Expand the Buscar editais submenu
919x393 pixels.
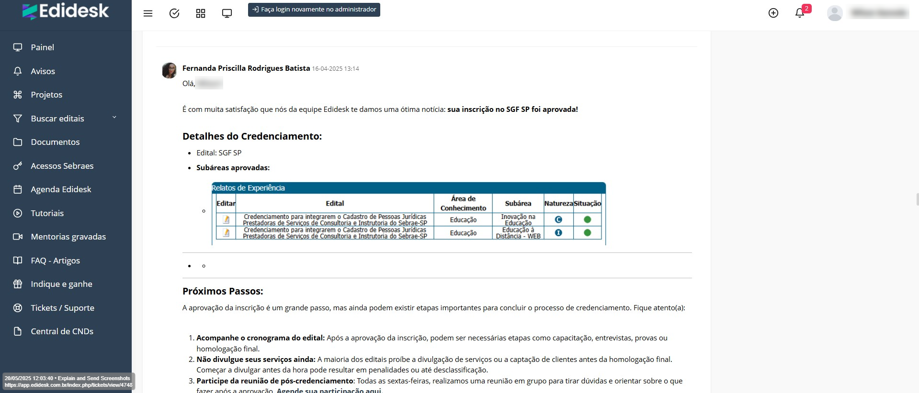114,118
